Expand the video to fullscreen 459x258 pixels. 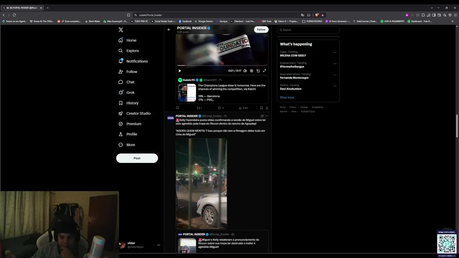tap(265, 71)
